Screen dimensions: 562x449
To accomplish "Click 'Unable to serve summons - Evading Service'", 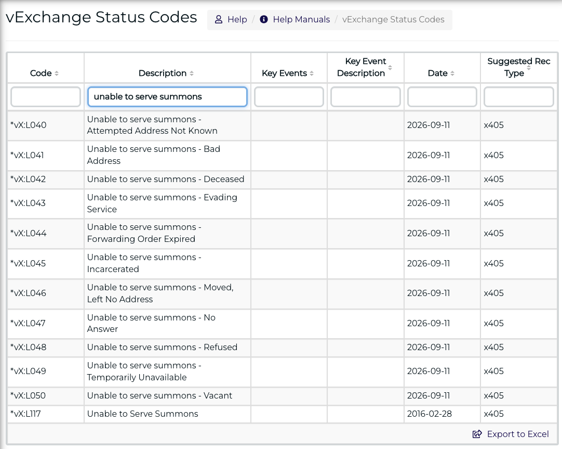I will [162, 203].
